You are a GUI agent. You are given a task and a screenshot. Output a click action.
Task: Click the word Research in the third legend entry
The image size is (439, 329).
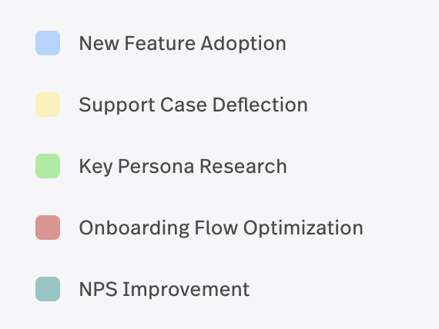[x=243, y=167]
